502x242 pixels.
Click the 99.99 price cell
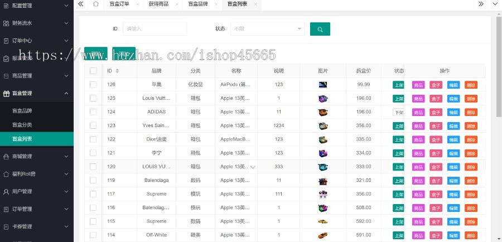(363, 85)
